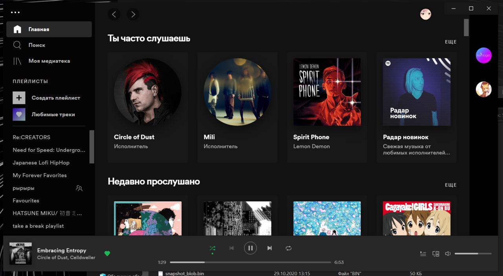Open My Forever Favorites playlist

point(40,175)
